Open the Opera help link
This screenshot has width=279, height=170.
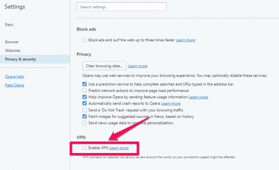pos(14,77)
